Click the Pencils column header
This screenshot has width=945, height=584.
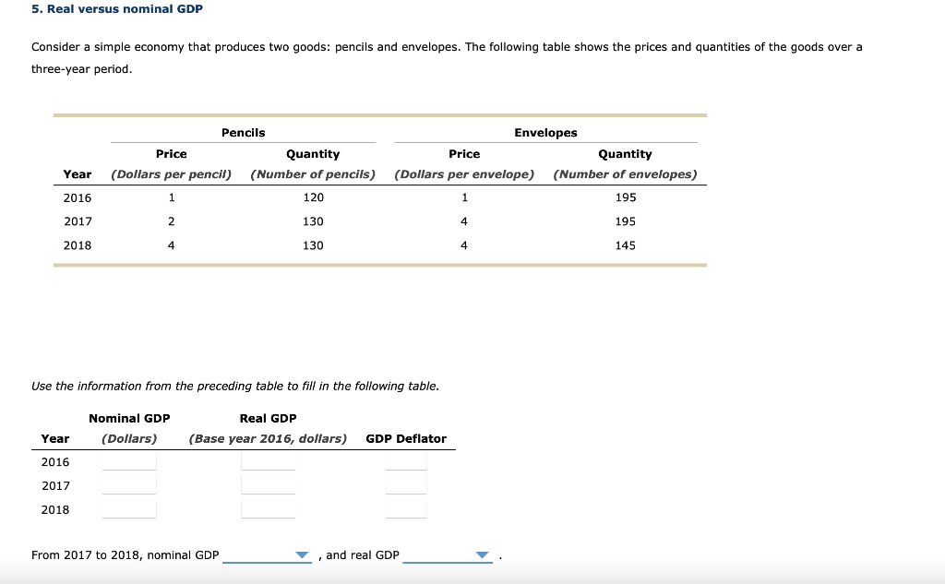pos(243,132)
